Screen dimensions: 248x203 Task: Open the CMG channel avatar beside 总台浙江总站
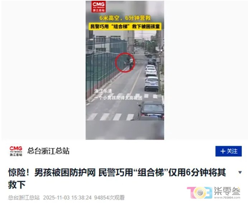[x=16, y=151]
